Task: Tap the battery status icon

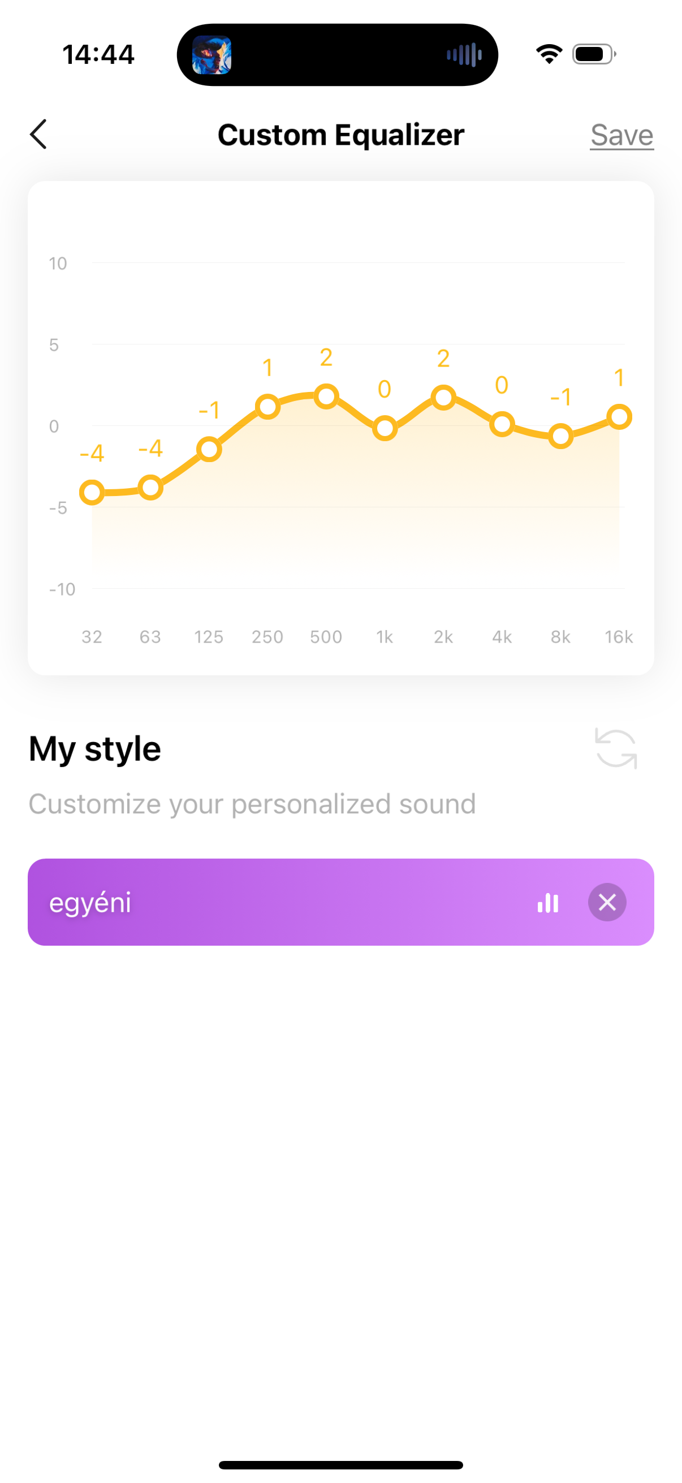Action: pos(594,54)
